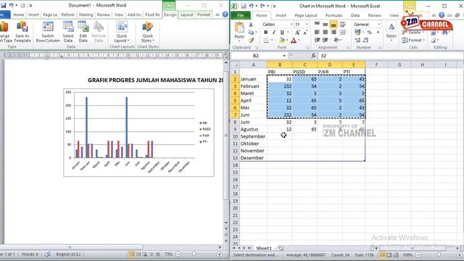The width and height of the screenshot is (464, 261).
Task: Open the Calibri font name dropdown
Action: tap(291, 24)
